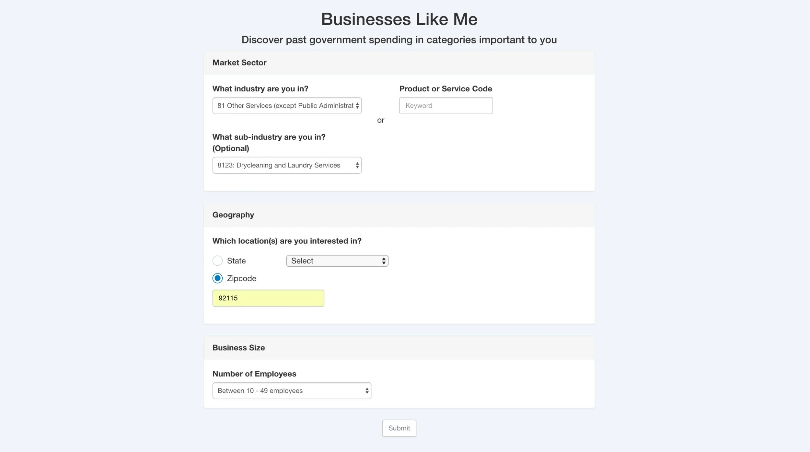Click the arrows icon on employees dropdown
810x452 pixels.
(367, 391)
